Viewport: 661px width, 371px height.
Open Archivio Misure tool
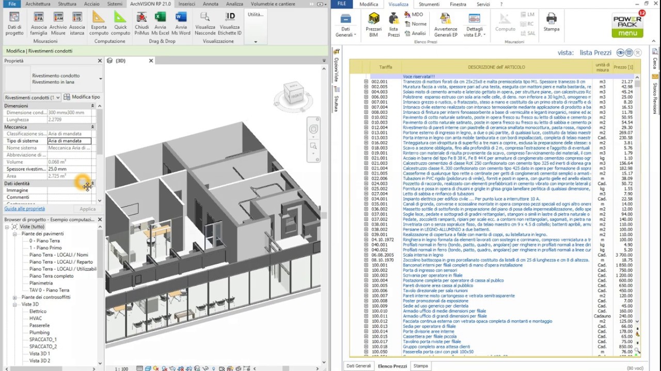pos(58,23)
